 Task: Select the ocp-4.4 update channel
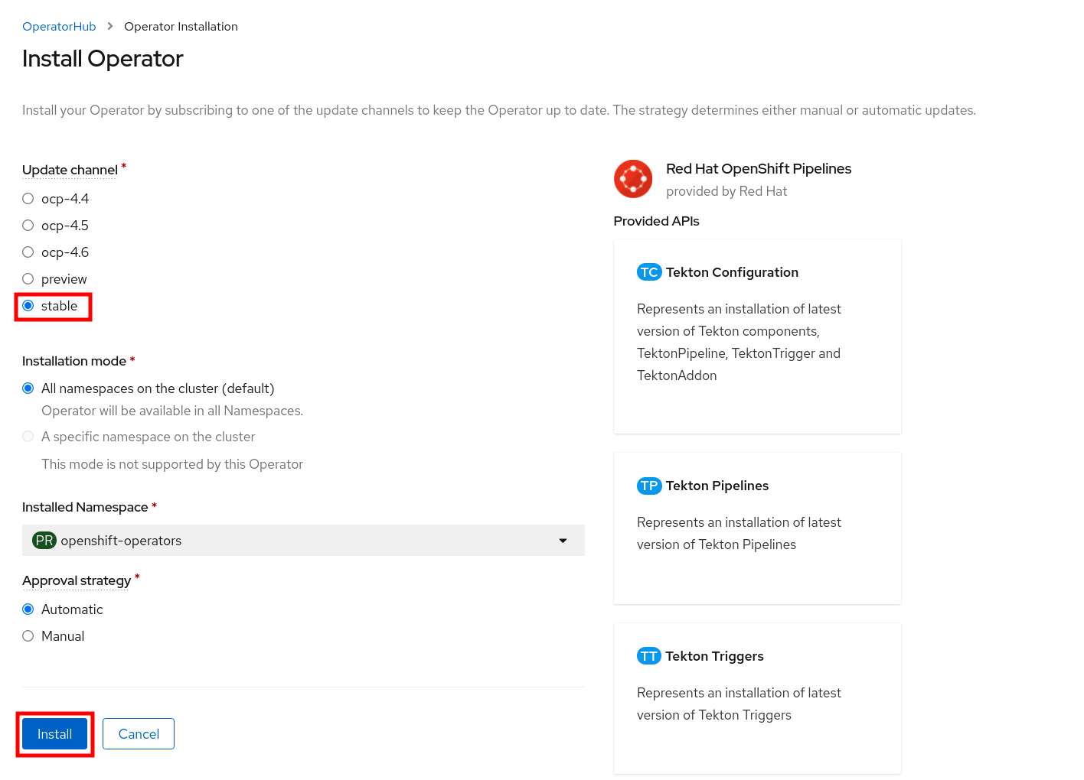(28, 199)
